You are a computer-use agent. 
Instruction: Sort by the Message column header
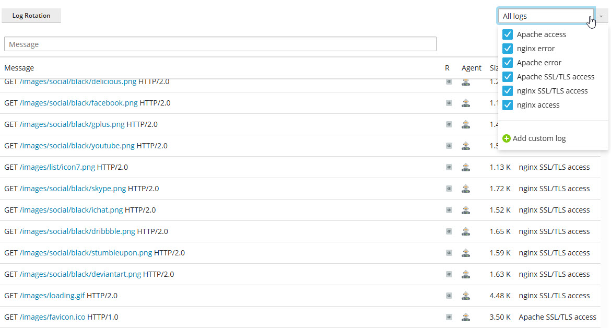(x=19, y=68)
